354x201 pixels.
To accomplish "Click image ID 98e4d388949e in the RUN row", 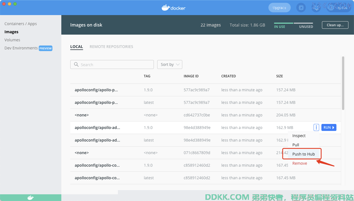I will coord(197,128).
